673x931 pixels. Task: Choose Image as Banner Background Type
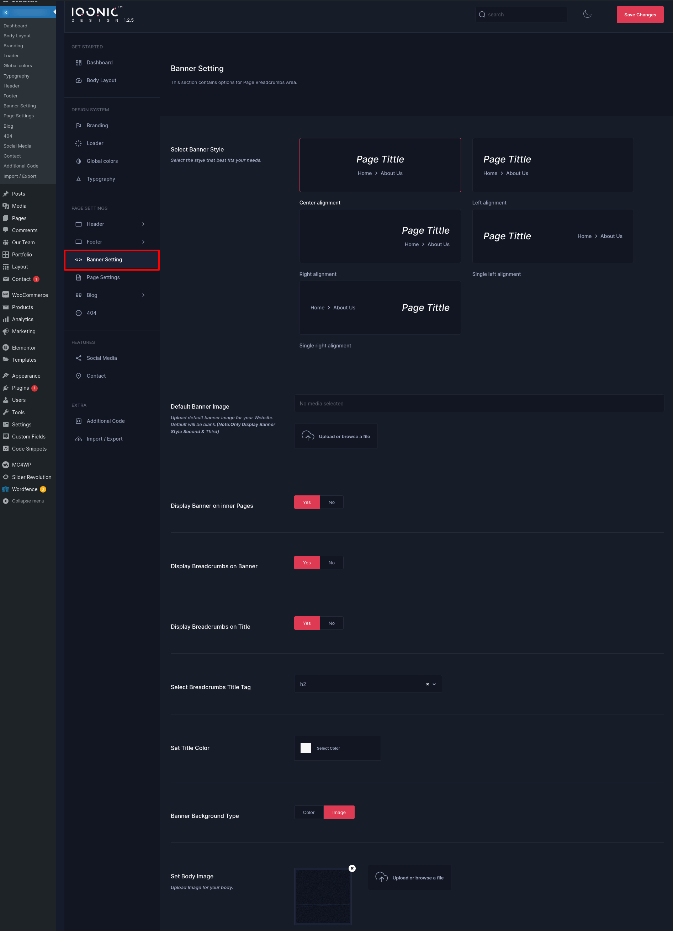339,812
